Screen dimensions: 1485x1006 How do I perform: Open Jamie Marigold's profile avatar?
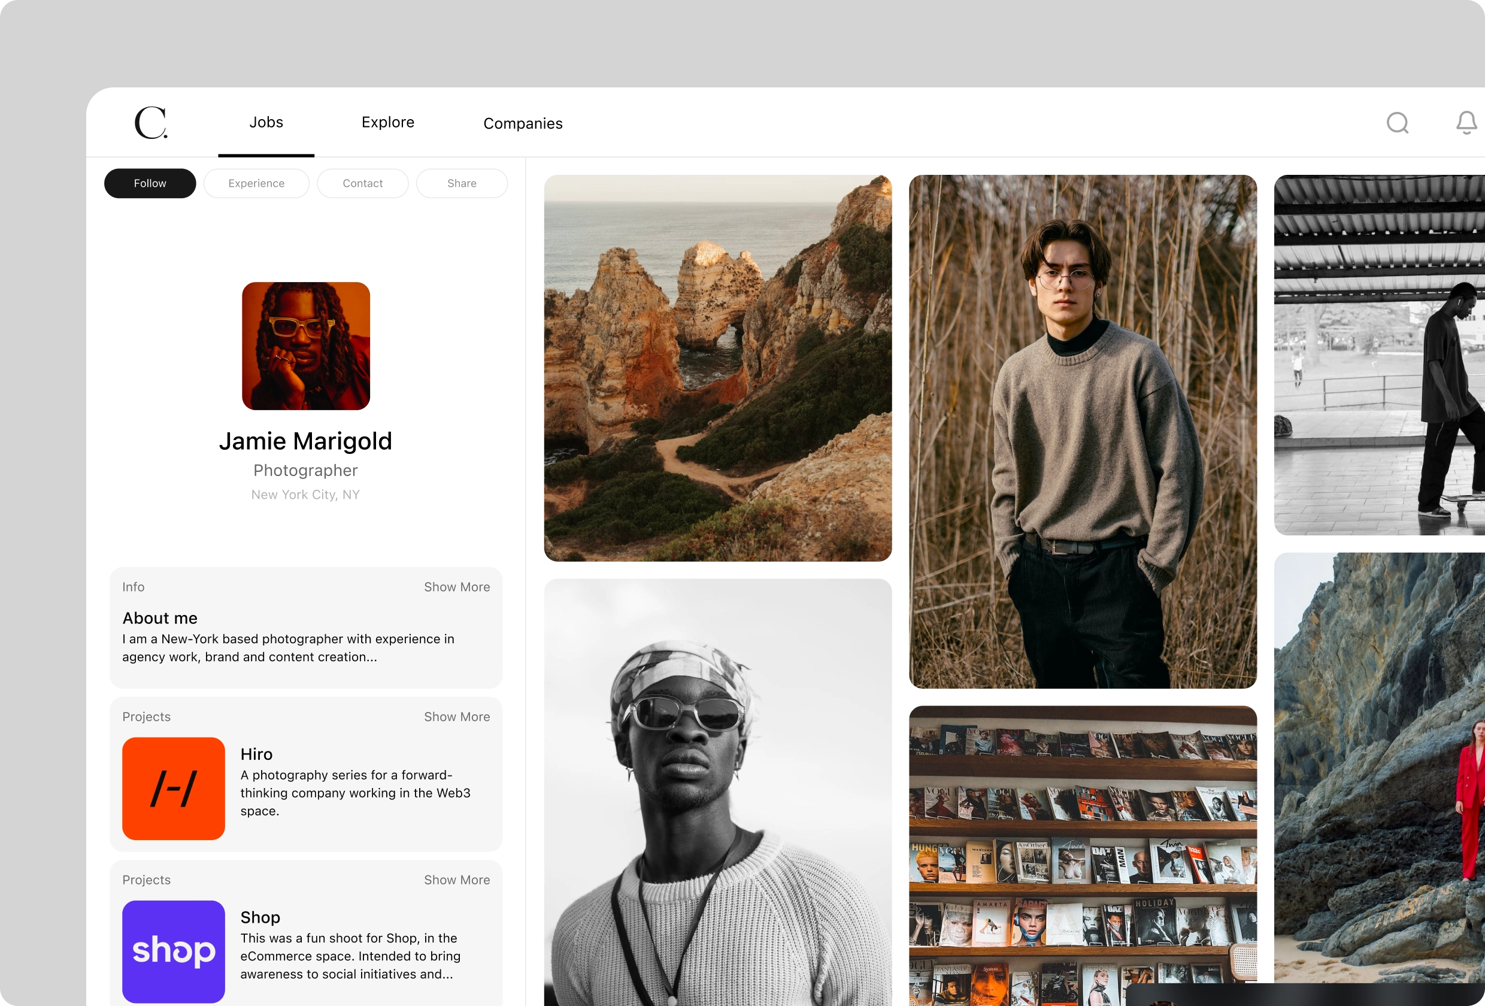click(305, 346)
